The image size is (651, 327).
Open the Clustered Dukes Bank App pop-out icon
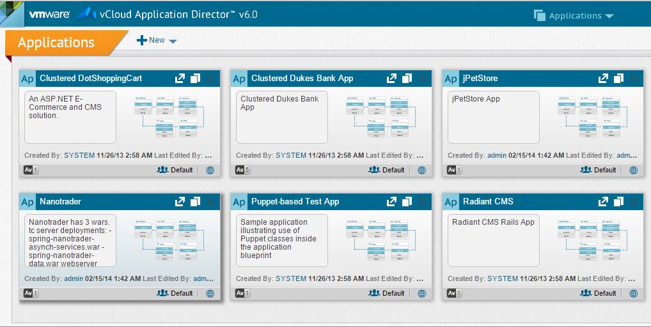tap(391, 78)
